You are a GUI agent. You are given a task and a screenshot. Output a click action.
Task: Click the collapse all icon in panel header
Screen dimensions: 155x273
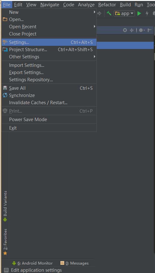click(x=132, y=30)
